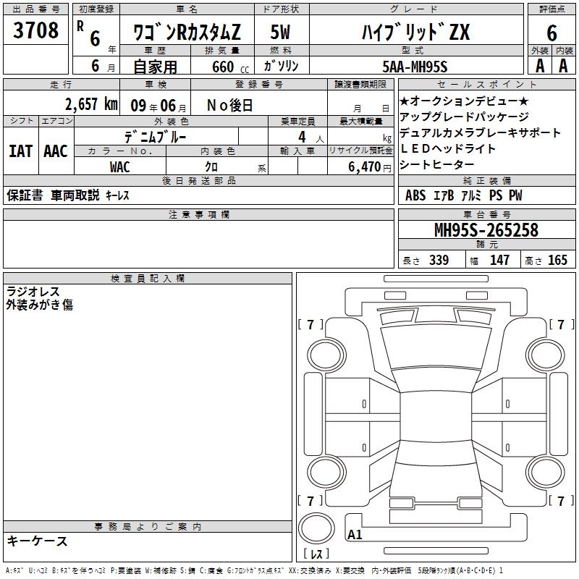Click the ラジオレス inspector note
The width and height of the screenshot is (579, 579).
click(33, 292)
